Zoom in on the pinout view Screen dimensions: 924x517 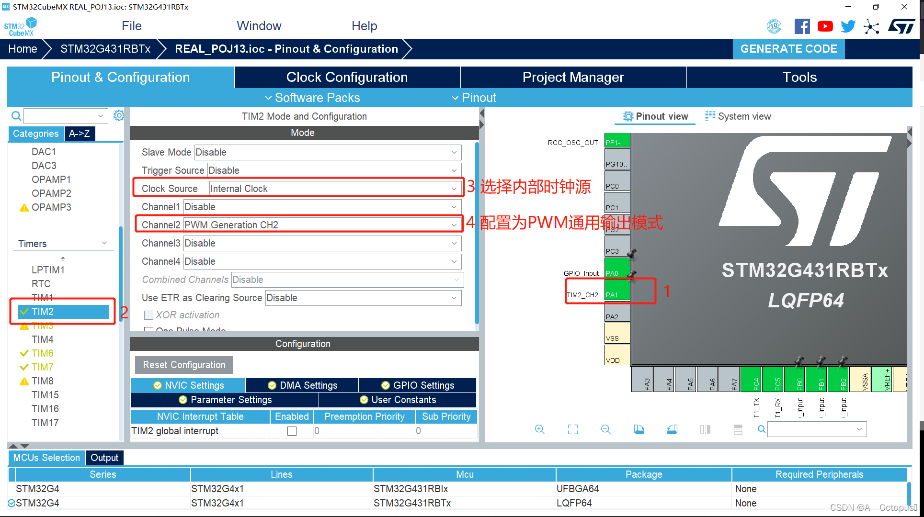(539, 429)
